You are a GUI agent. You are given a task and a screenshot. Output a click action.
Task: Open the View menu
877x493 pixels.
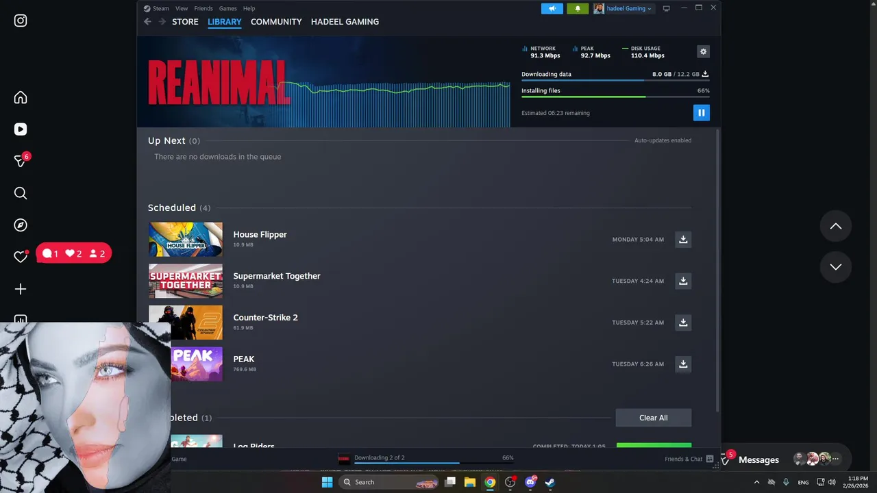[x=182, y=8]
